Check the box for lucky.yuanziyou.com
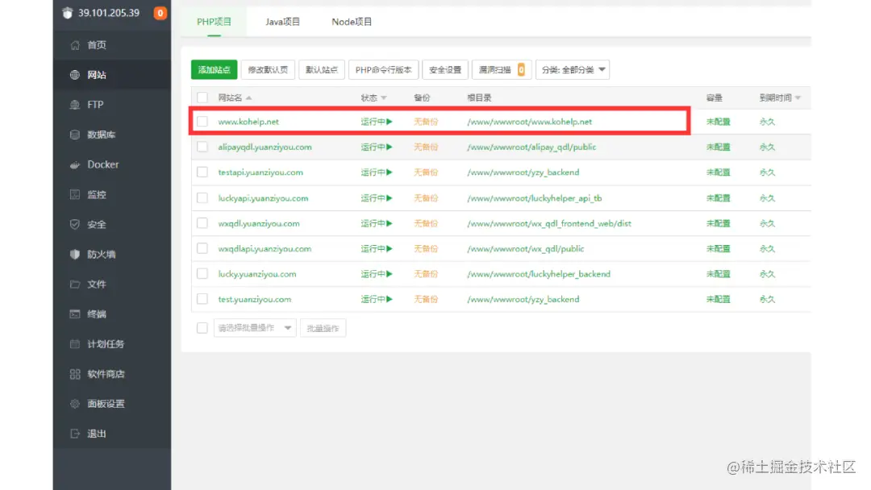This screenshot has width=871, height=490. pyautogui.click(x=202, y=274)
